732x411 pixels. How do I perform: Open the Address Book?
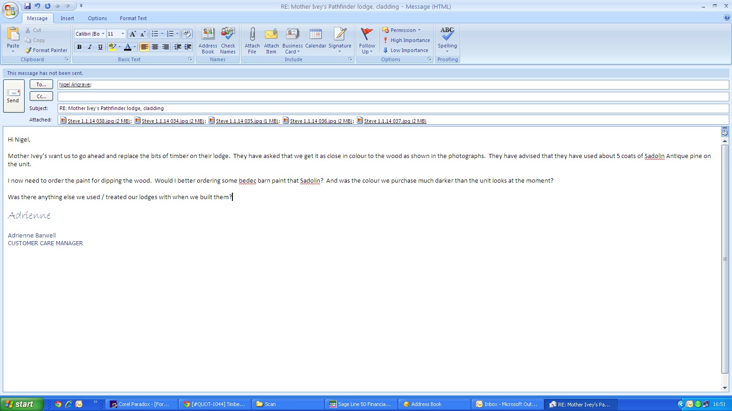[x=208, y=41]
